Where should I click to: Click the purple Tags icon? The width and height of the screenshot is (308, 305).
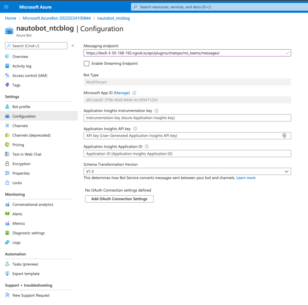pos(7,85)
